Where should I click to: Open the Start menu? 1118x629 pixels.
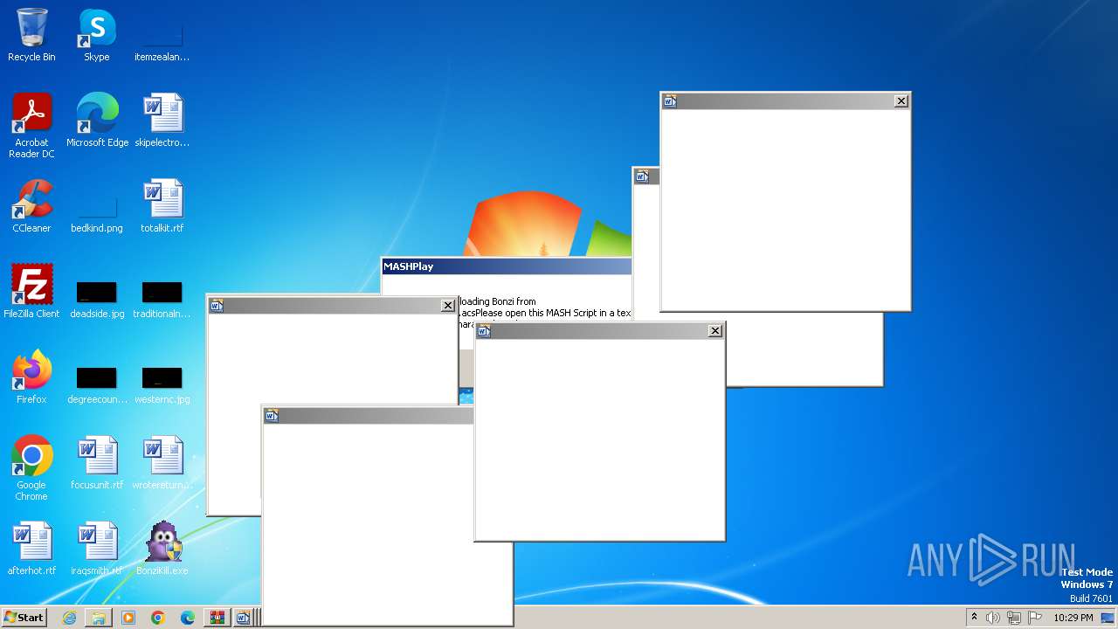tap(24, 618)
